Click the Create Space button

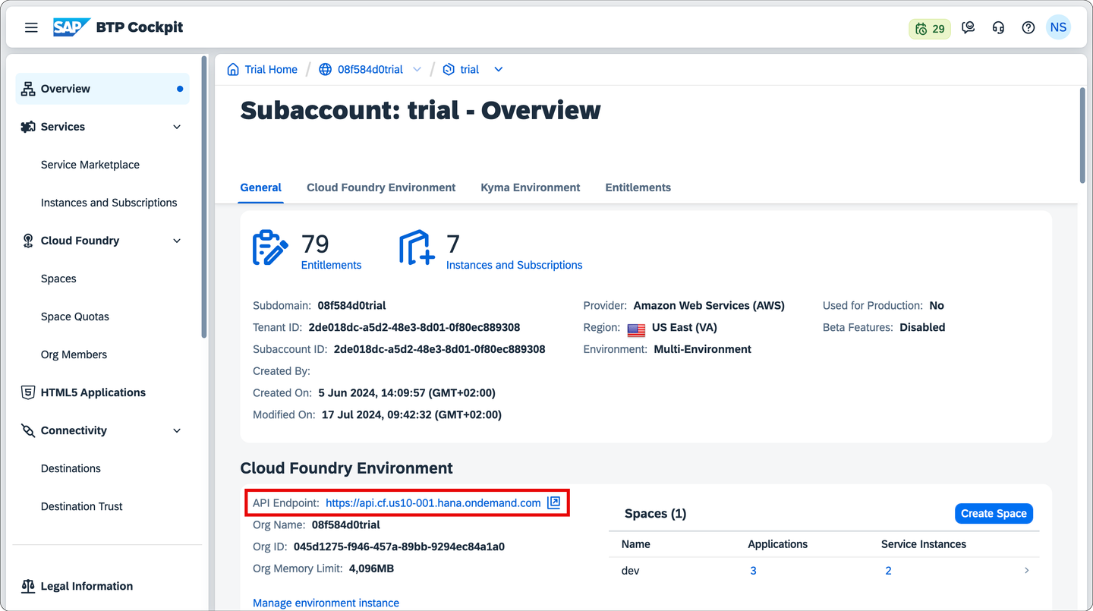pos(994,514)
